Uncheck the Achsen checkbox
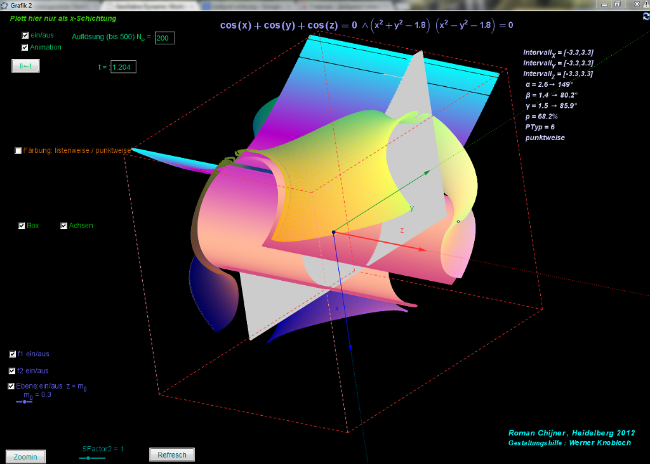This screenshot has height=464, width=650. [63, 226]
